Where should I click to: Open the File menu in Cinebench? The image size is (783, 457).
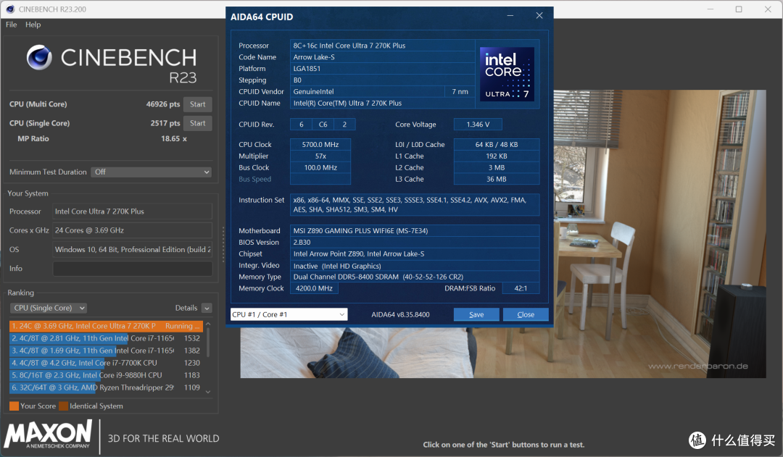(12, 25)
